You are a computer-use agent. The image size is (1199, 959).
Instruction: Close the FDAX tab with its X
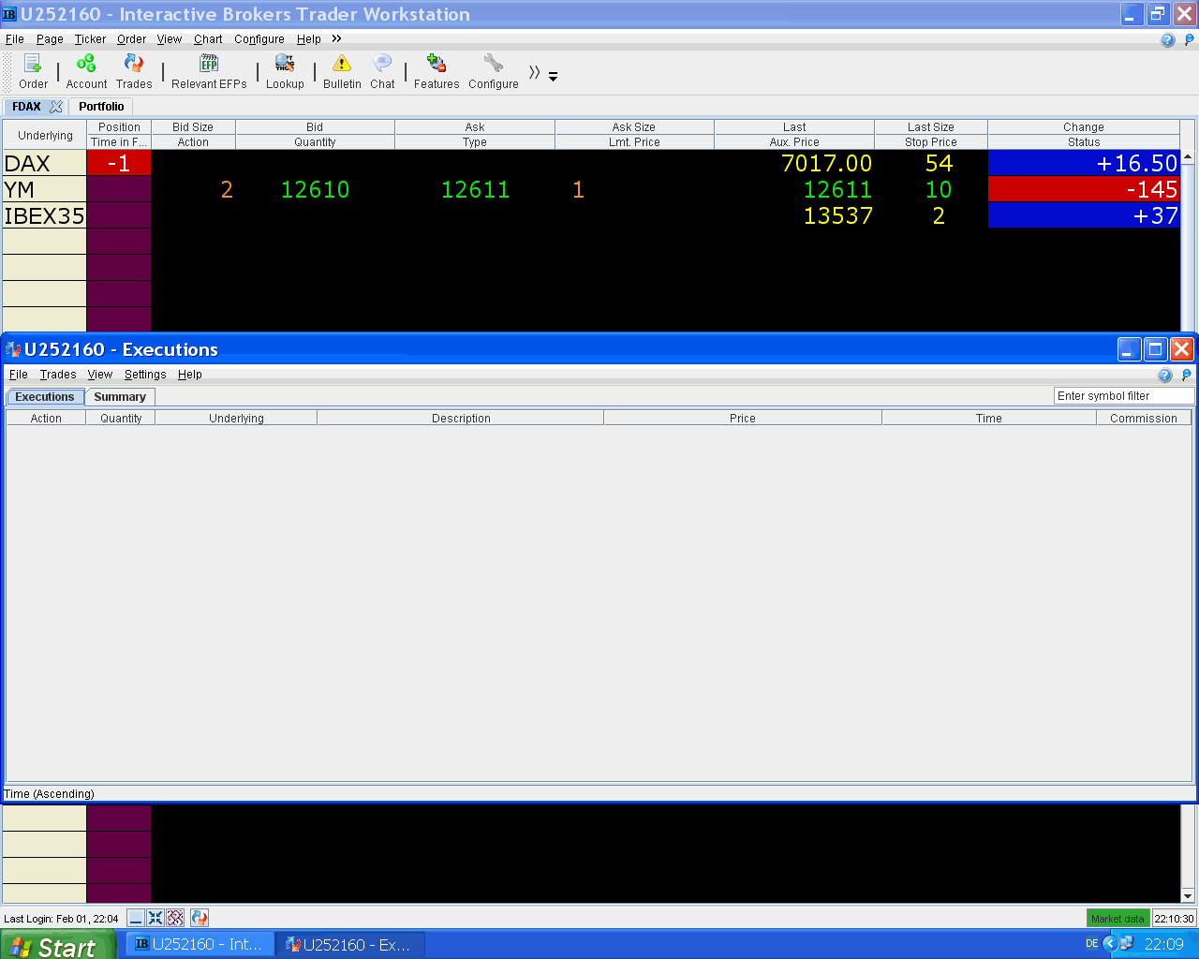point(56,107)
